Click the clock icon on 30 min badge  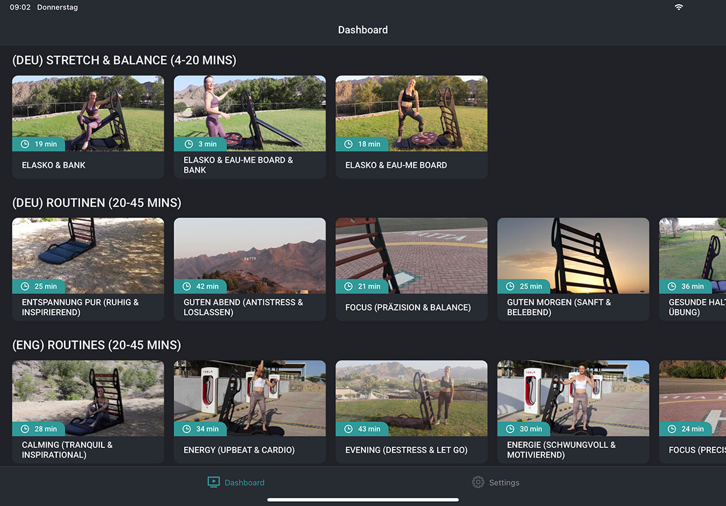click(x=509, y=429)
